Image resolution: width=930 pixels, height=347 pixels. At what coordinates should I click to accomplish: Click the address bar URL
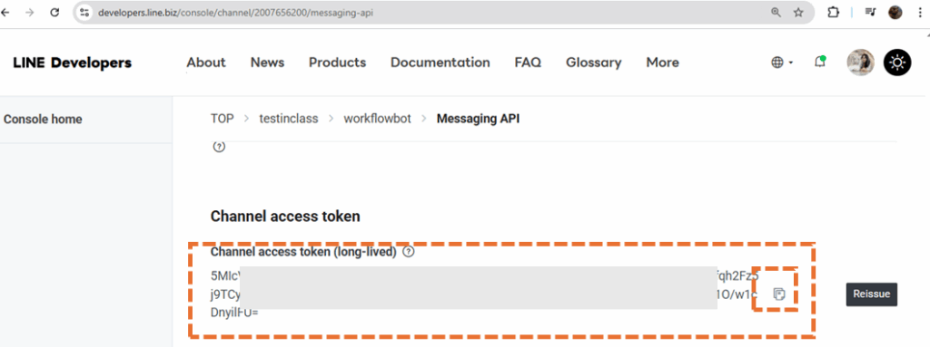[x=235, y=13]
